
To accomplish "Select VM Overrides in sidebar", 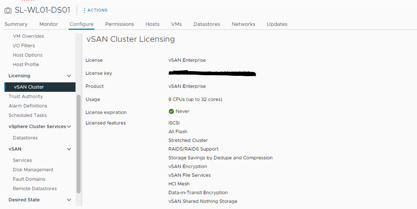I will click(x=28, y=36).
